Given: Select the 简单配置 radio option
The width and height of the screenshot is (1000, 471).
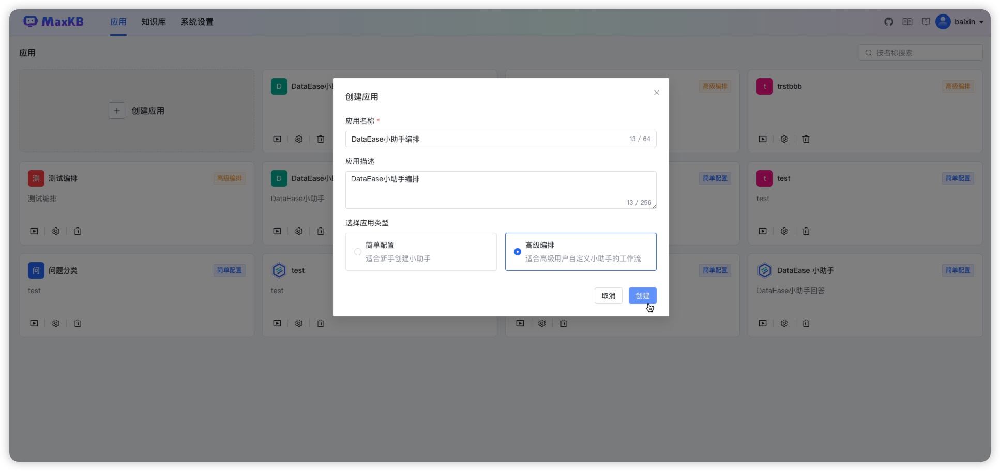Looking at the screenshot, I should coord(358,252).
